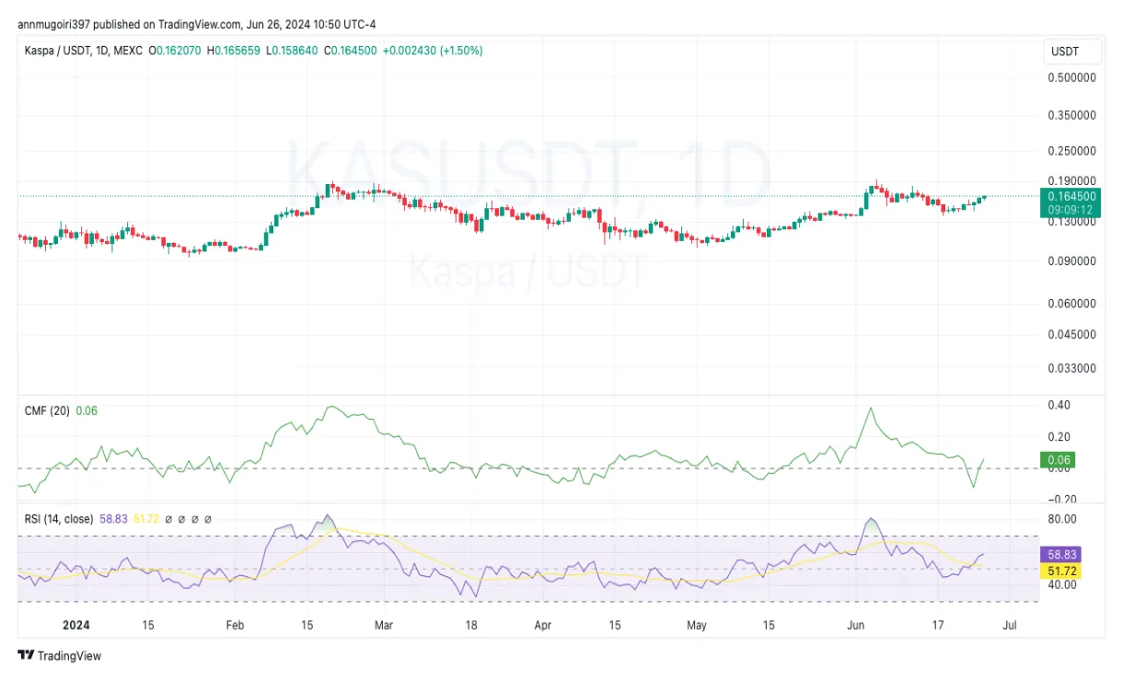Screen dimensions: 1123x681
Task: Click the Jul label on the time axis
Action: pyautogui.click(x=1009, y=624)
